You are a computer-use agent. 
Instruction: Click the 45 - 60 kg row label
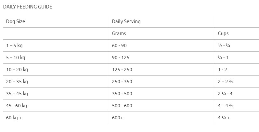(17, 106)
